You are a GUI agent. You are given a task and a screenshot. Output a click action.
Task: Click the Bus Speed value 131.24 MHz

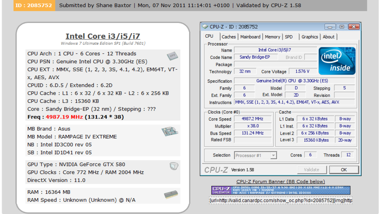click(x=252, y=133)
